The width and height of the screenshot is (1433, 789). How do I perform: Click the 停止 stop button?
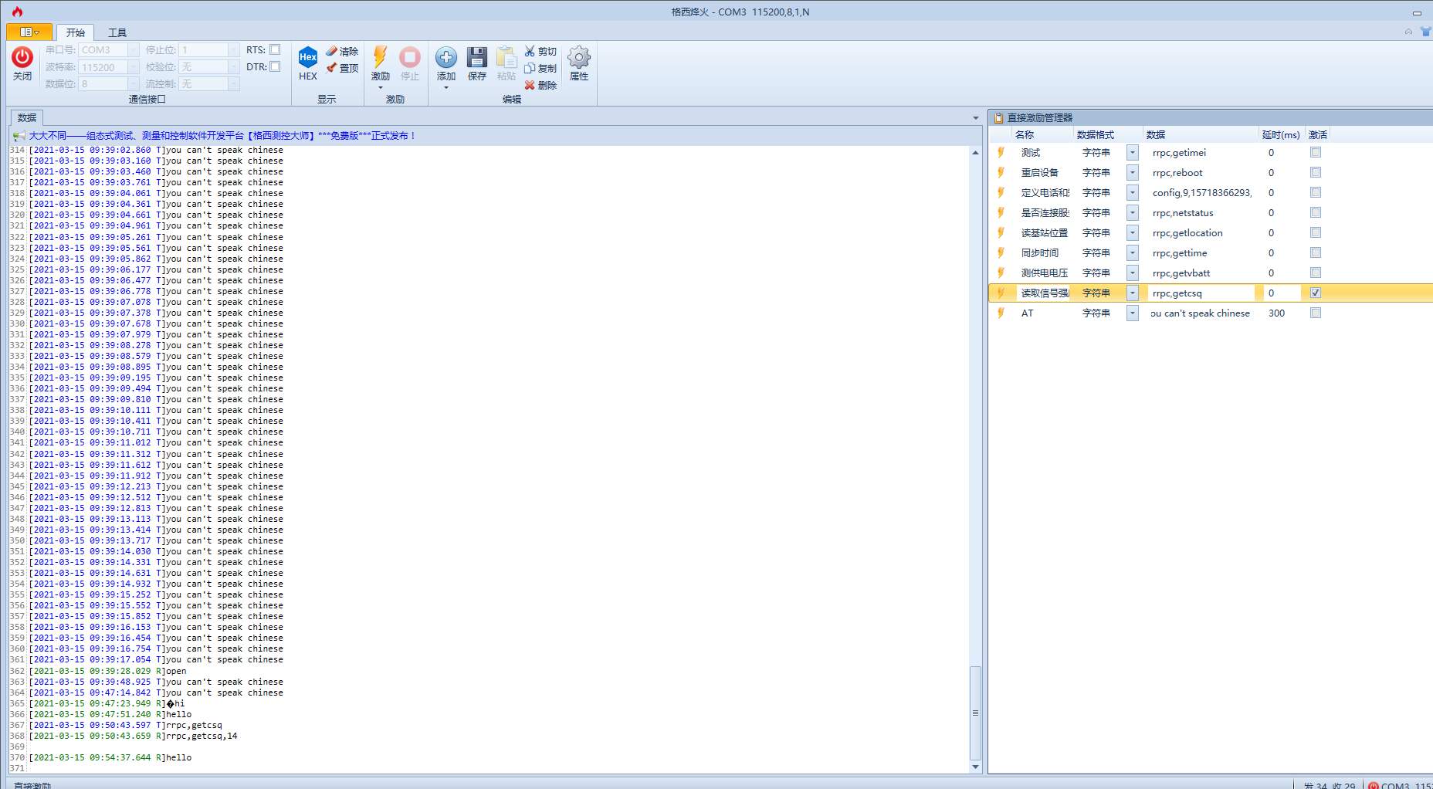click(410, 64)
